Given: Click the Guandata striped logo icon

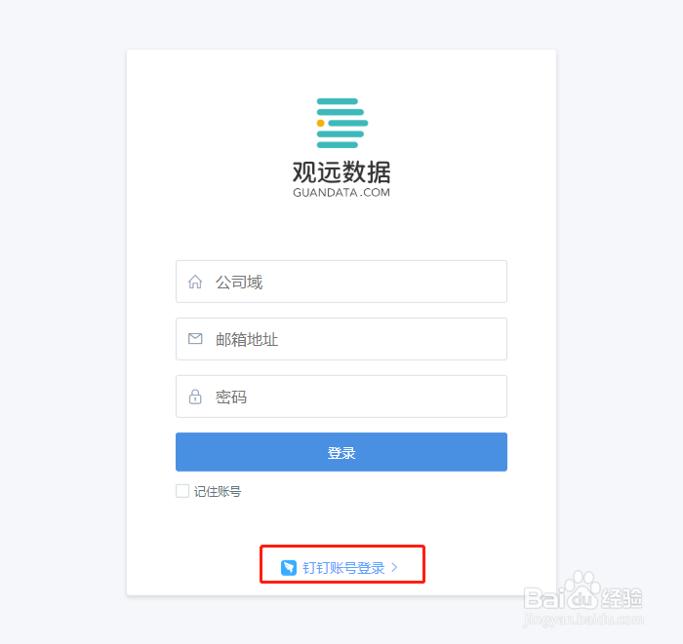Looking at the screenshot, I should [x=341, y=123].
